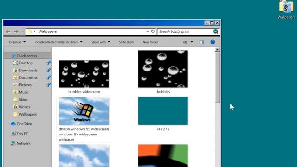
Task: Open the Share with menu
Action: (x=101, y=42)
